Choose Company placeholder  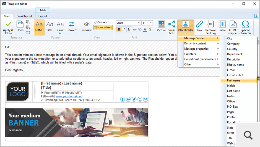pyautogui.click(x=239, y=44)
